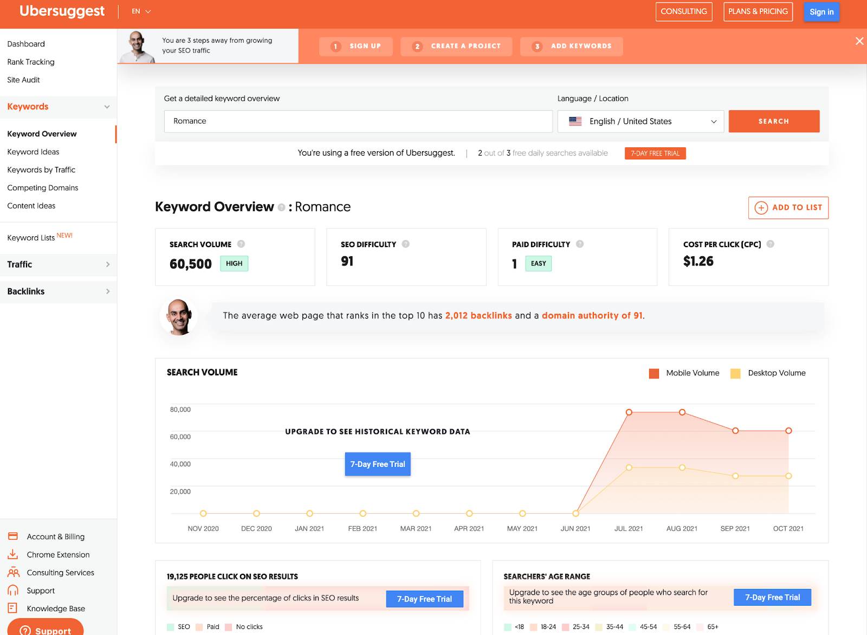867x635 pixels.
Task: Click the orange SEARCH button
Action: click(x=774, y=121)
